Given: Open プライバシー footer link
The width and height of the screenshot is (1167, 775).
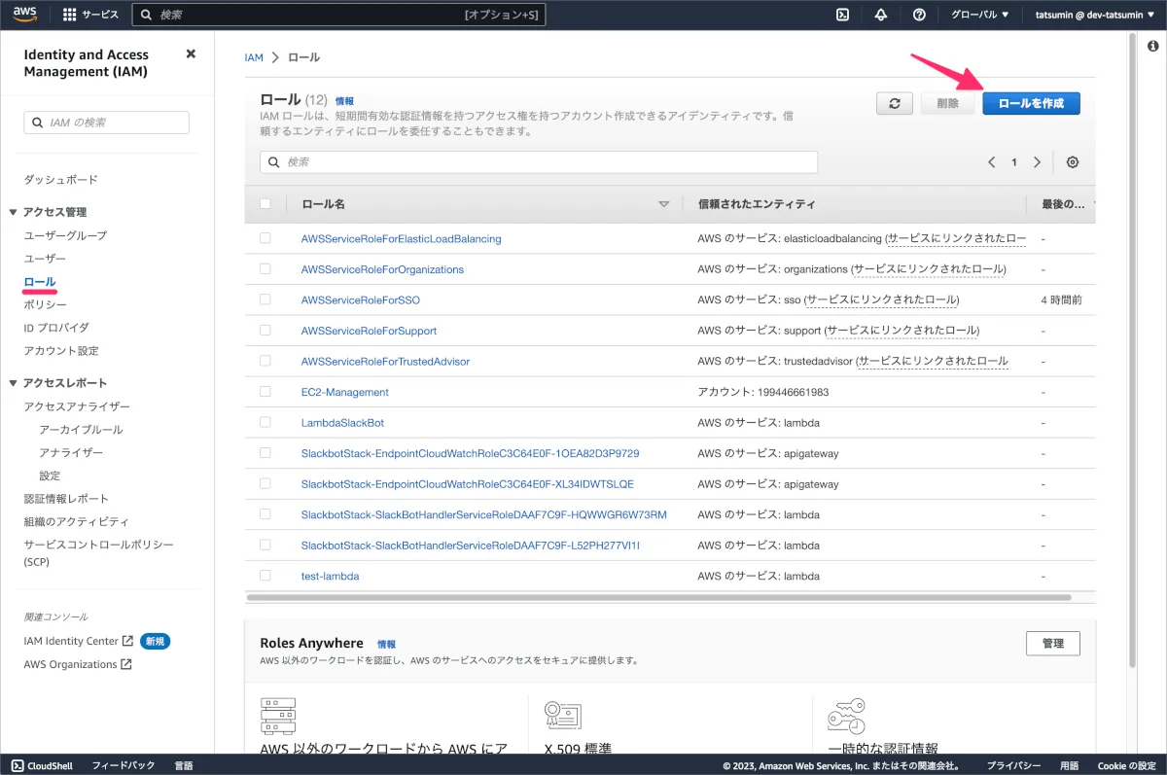Looking at the screenshot, I should 1014,766.
